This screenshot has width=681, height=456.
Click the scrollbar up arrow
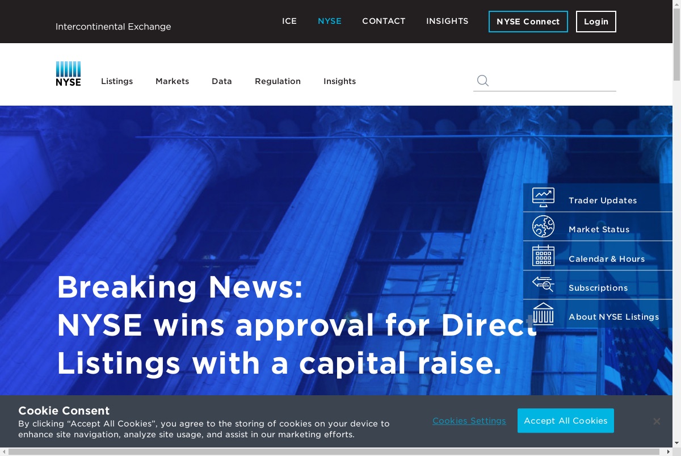tap(676, 4)
